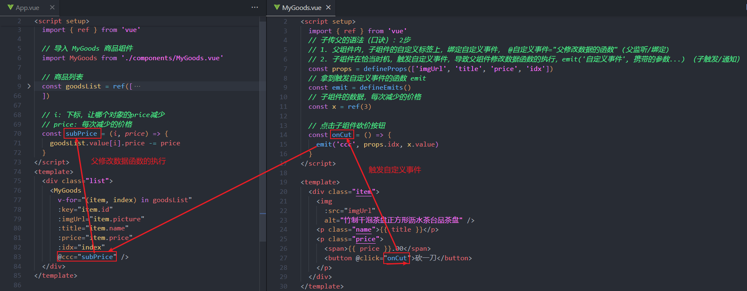The width and height of the screenshot is (747, 291).
Task: Click the :src="imgUrl" attribute
Action: click(350, 211)
